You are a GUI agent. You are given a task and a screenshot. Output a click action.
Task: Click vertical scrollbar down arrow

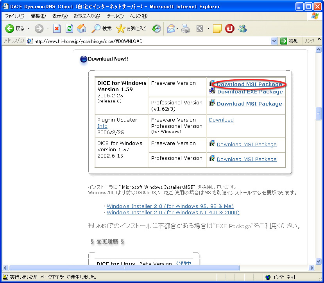click(x=318, y=261)
